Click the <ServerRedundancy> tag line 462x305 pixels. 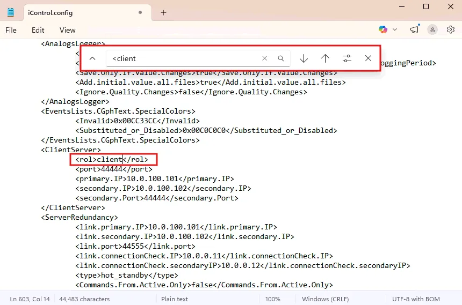(x=80, y=217)
